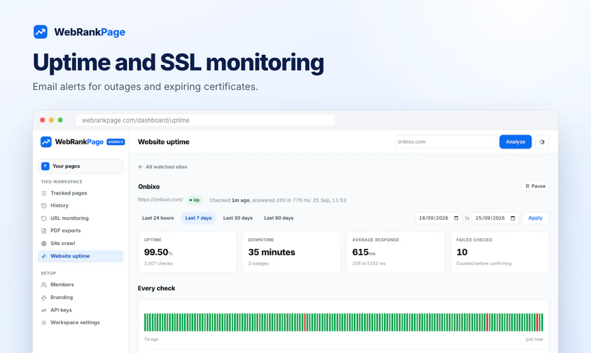Open URL monitoring in the sidebar
Image resolution: width=591 pixels, height=353 pixels.
coord(81,218)
